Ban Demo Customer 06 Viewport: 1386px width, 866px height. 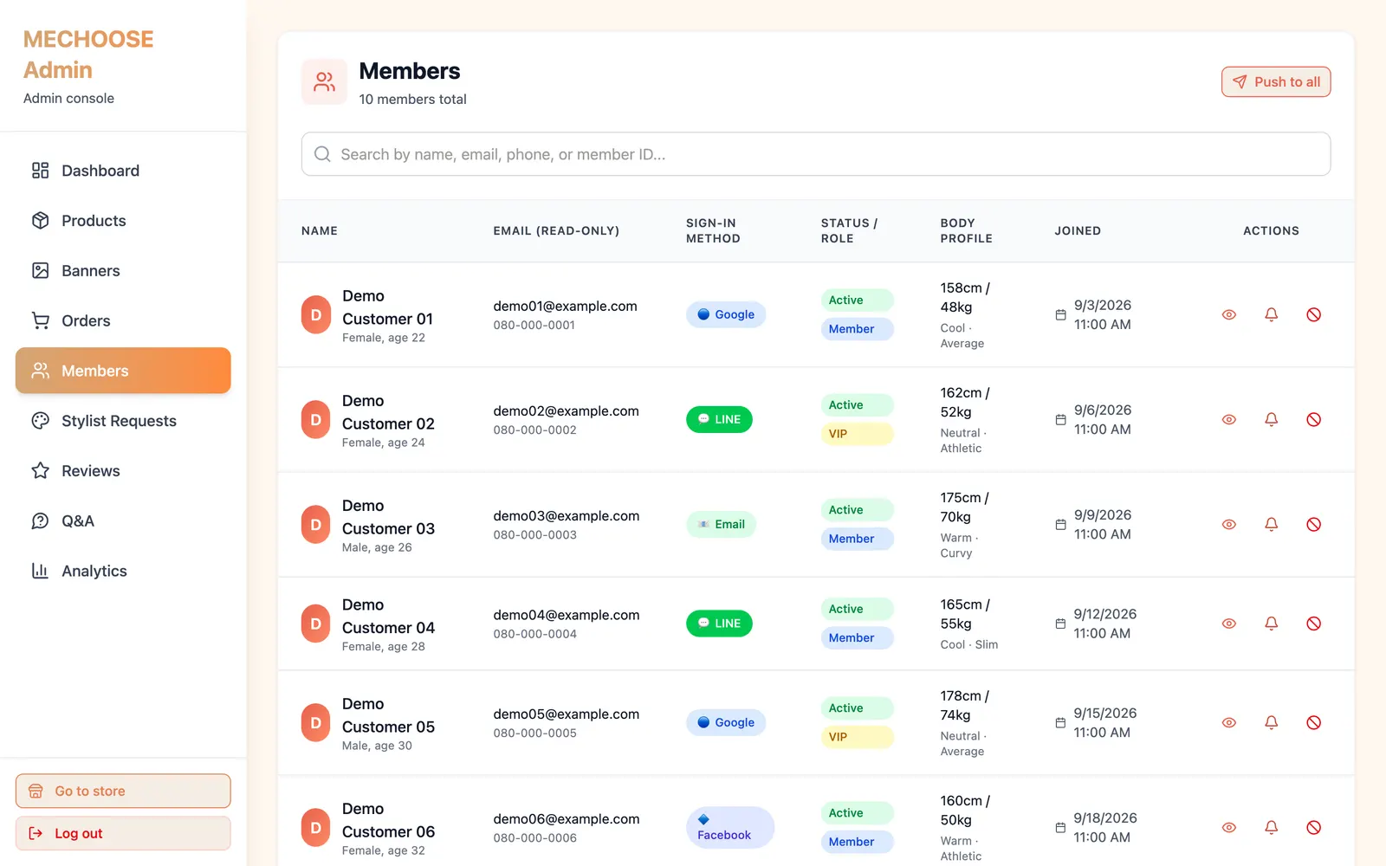coord(1313,827)
